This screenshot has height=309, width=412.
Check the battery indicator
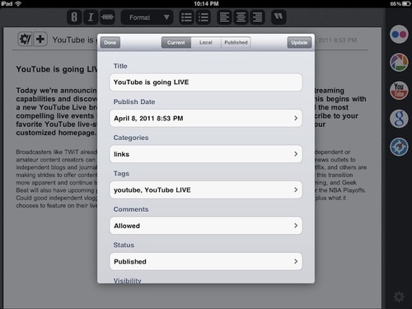406,4
